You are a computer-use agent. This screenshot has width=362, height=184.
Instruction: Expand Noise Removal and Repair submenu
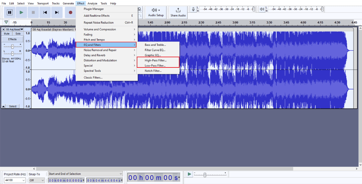click(x=107, y=50)
